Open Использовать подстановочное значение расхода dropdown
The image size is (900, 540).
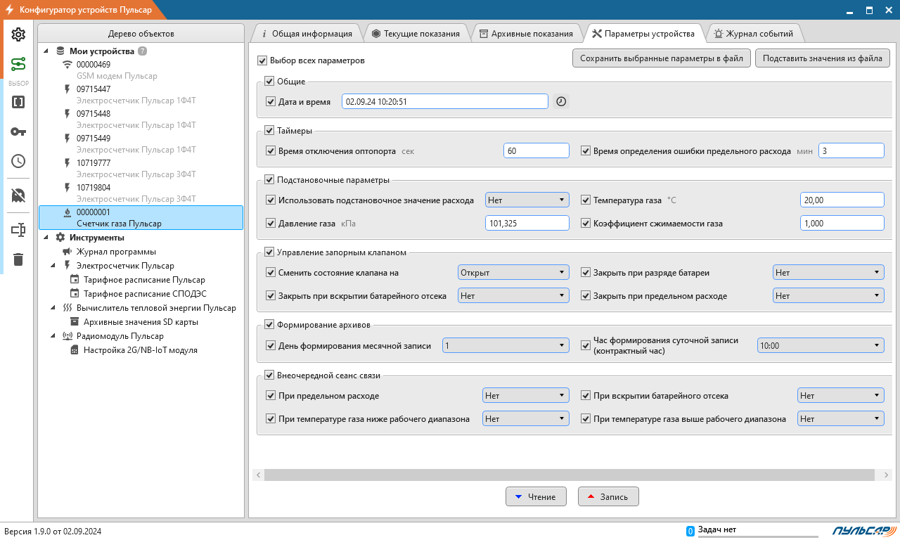(527, 200)
